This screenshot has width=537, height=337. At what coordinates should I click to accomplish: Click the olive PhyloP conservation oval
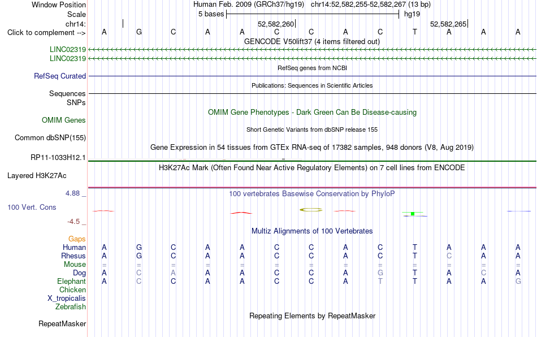(311, 210)
